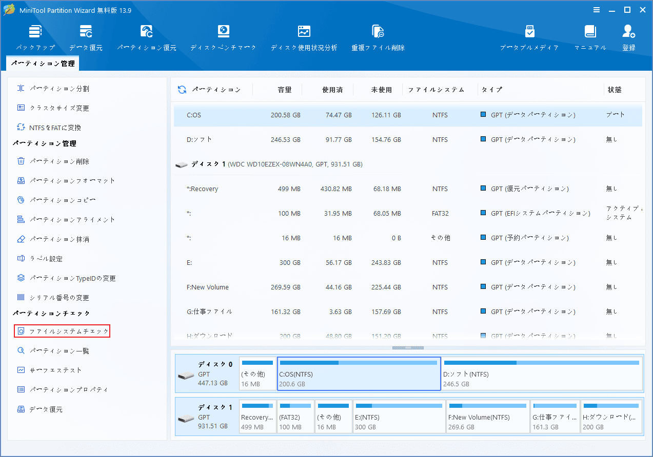Sort by 使用済 column header

(332, 90)
